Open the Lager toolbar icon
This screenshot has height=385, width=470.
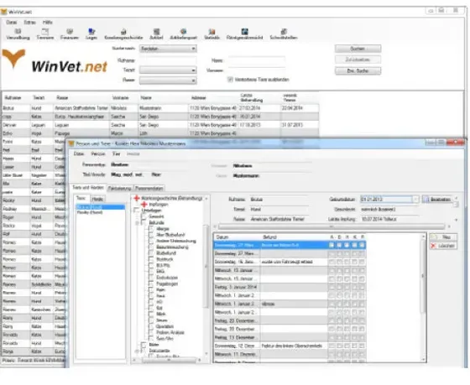(91, 32)
